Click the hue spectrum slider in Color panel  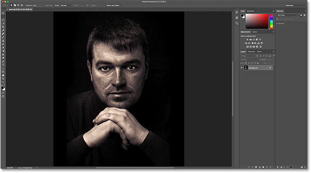click(272, 22)
